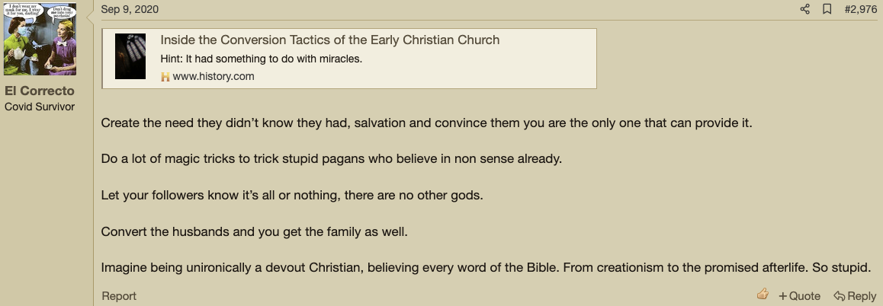Screen dimensions: 883x306
Task: Click +Quote to quote this post
Action: tap(799, 296)
